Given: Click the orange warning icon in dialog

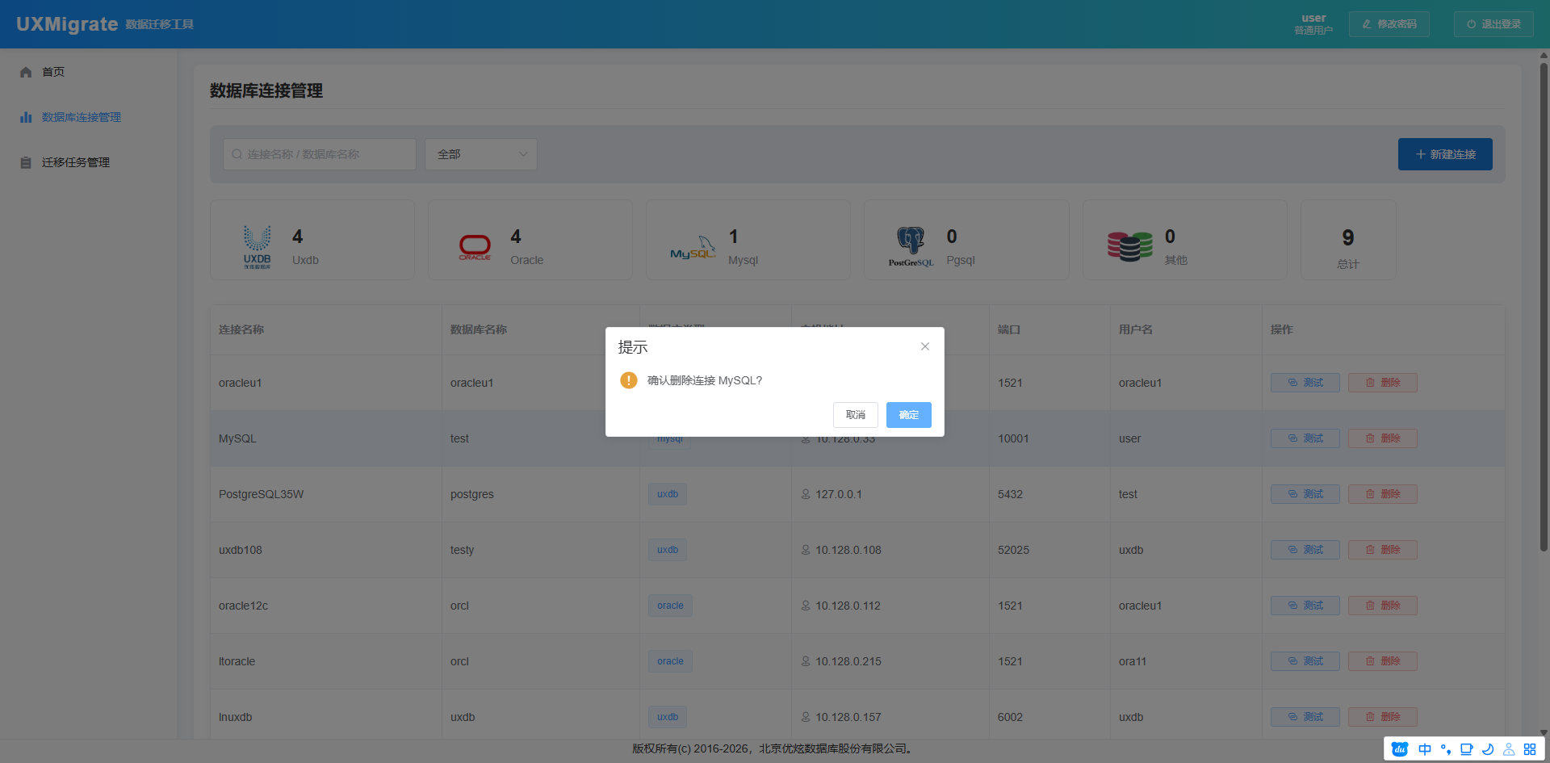Looking at the screenshot, I should coord(628,380).
